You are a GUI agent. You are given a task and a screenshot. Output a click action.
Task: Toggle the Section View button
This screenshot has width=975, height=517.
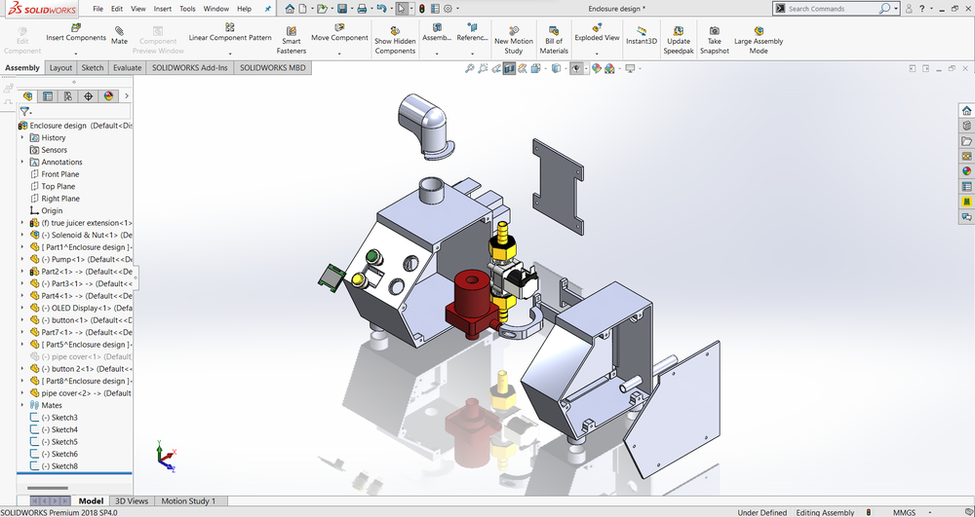tap(509, 68)
